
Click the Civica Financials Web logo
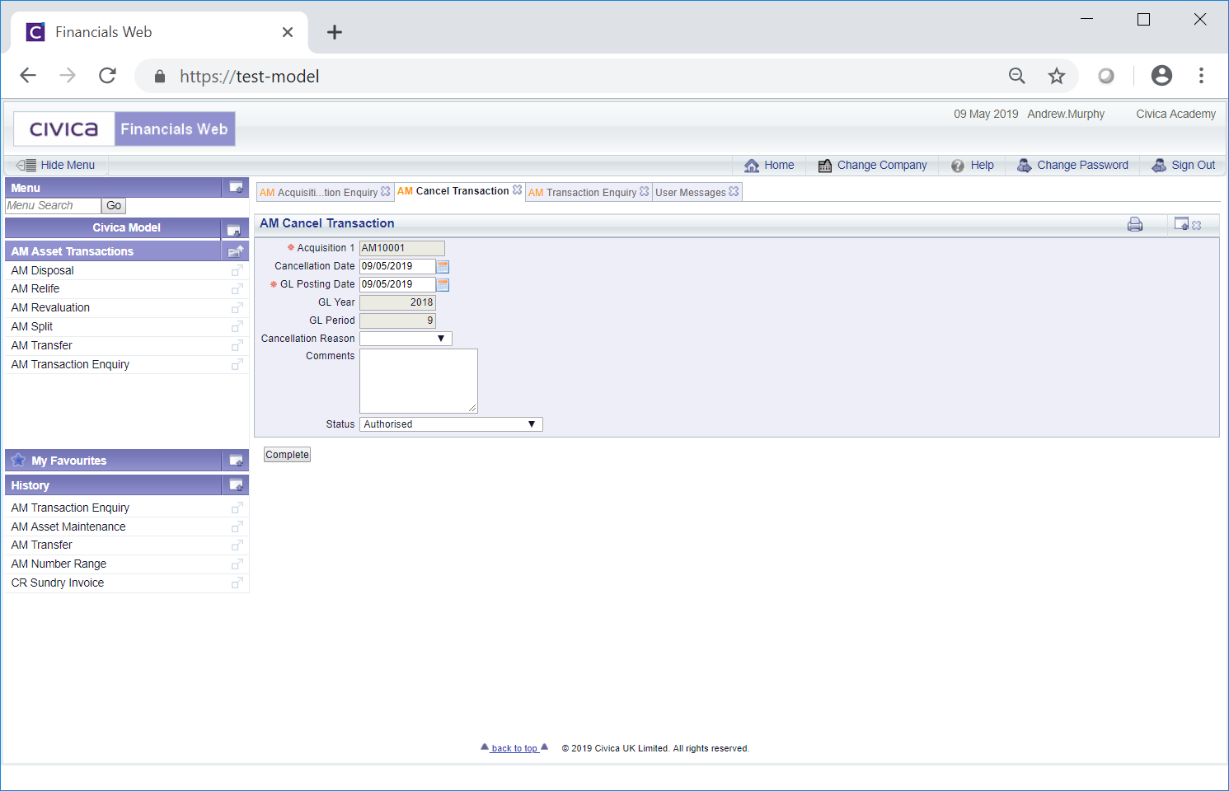124,129
